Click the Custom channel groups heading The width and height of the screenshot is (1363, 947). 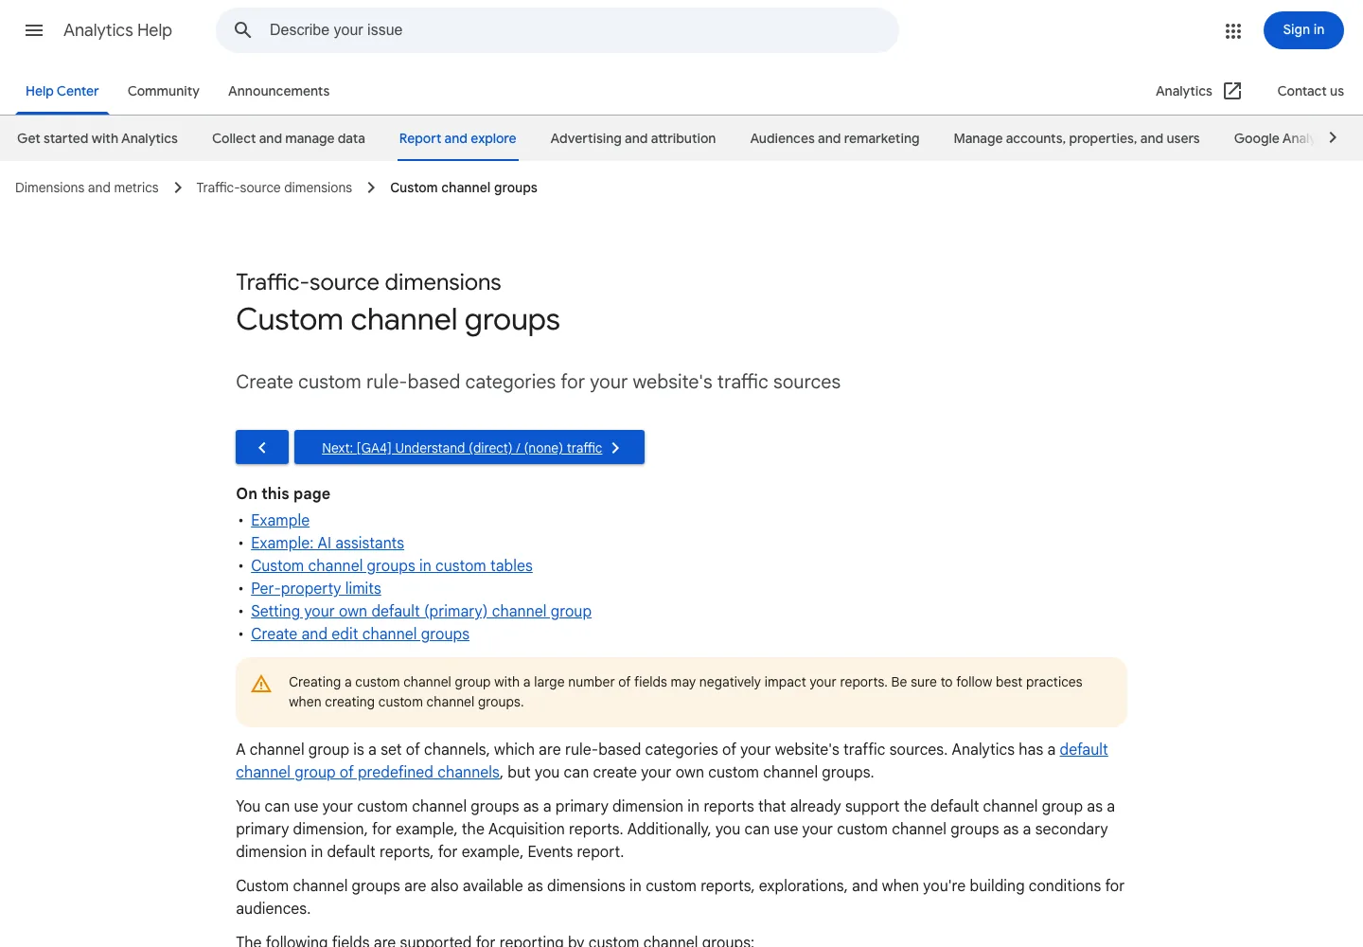[x=398, y=320]
